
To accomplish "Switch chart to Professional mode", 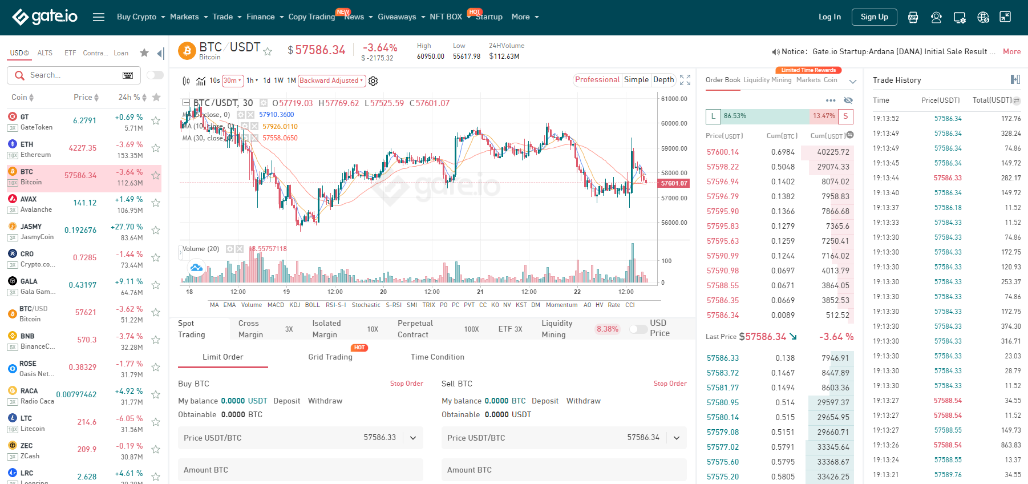I will [597, 80].
